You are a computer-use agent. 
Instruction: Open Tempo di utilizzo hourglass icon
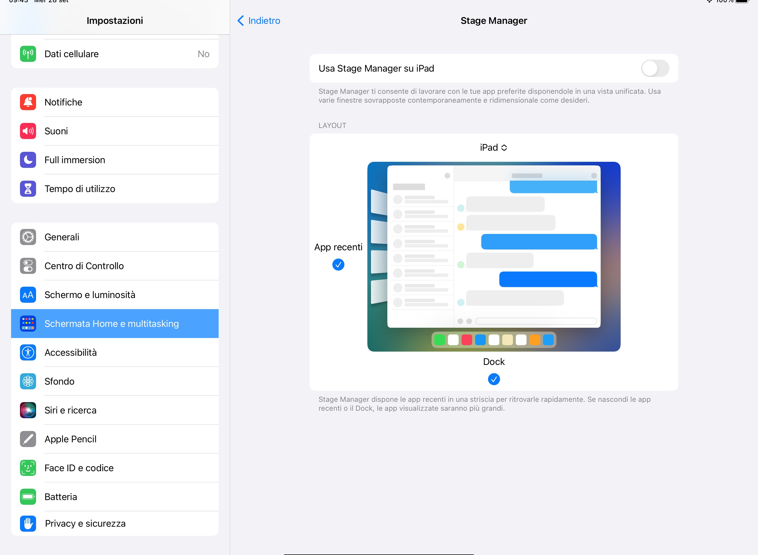point(28,189)
